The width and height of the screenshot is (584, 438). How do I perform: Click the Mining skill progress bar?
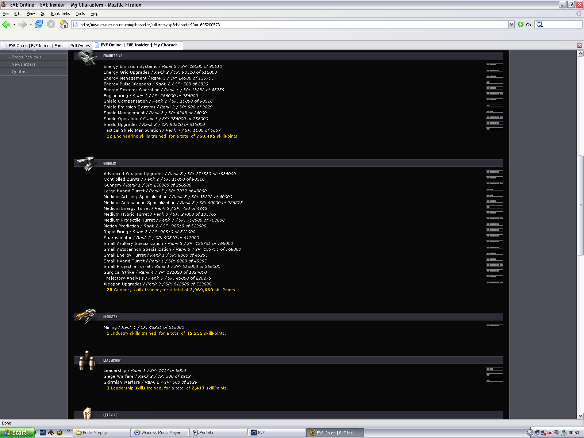click(x=495, y=326)
